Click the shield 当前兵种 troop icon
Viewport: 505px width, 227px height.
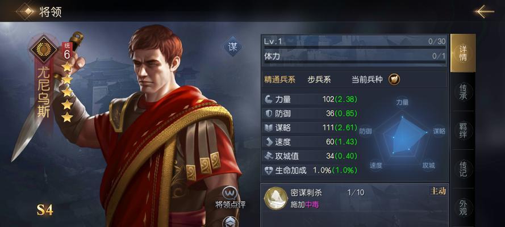(394, 79)
